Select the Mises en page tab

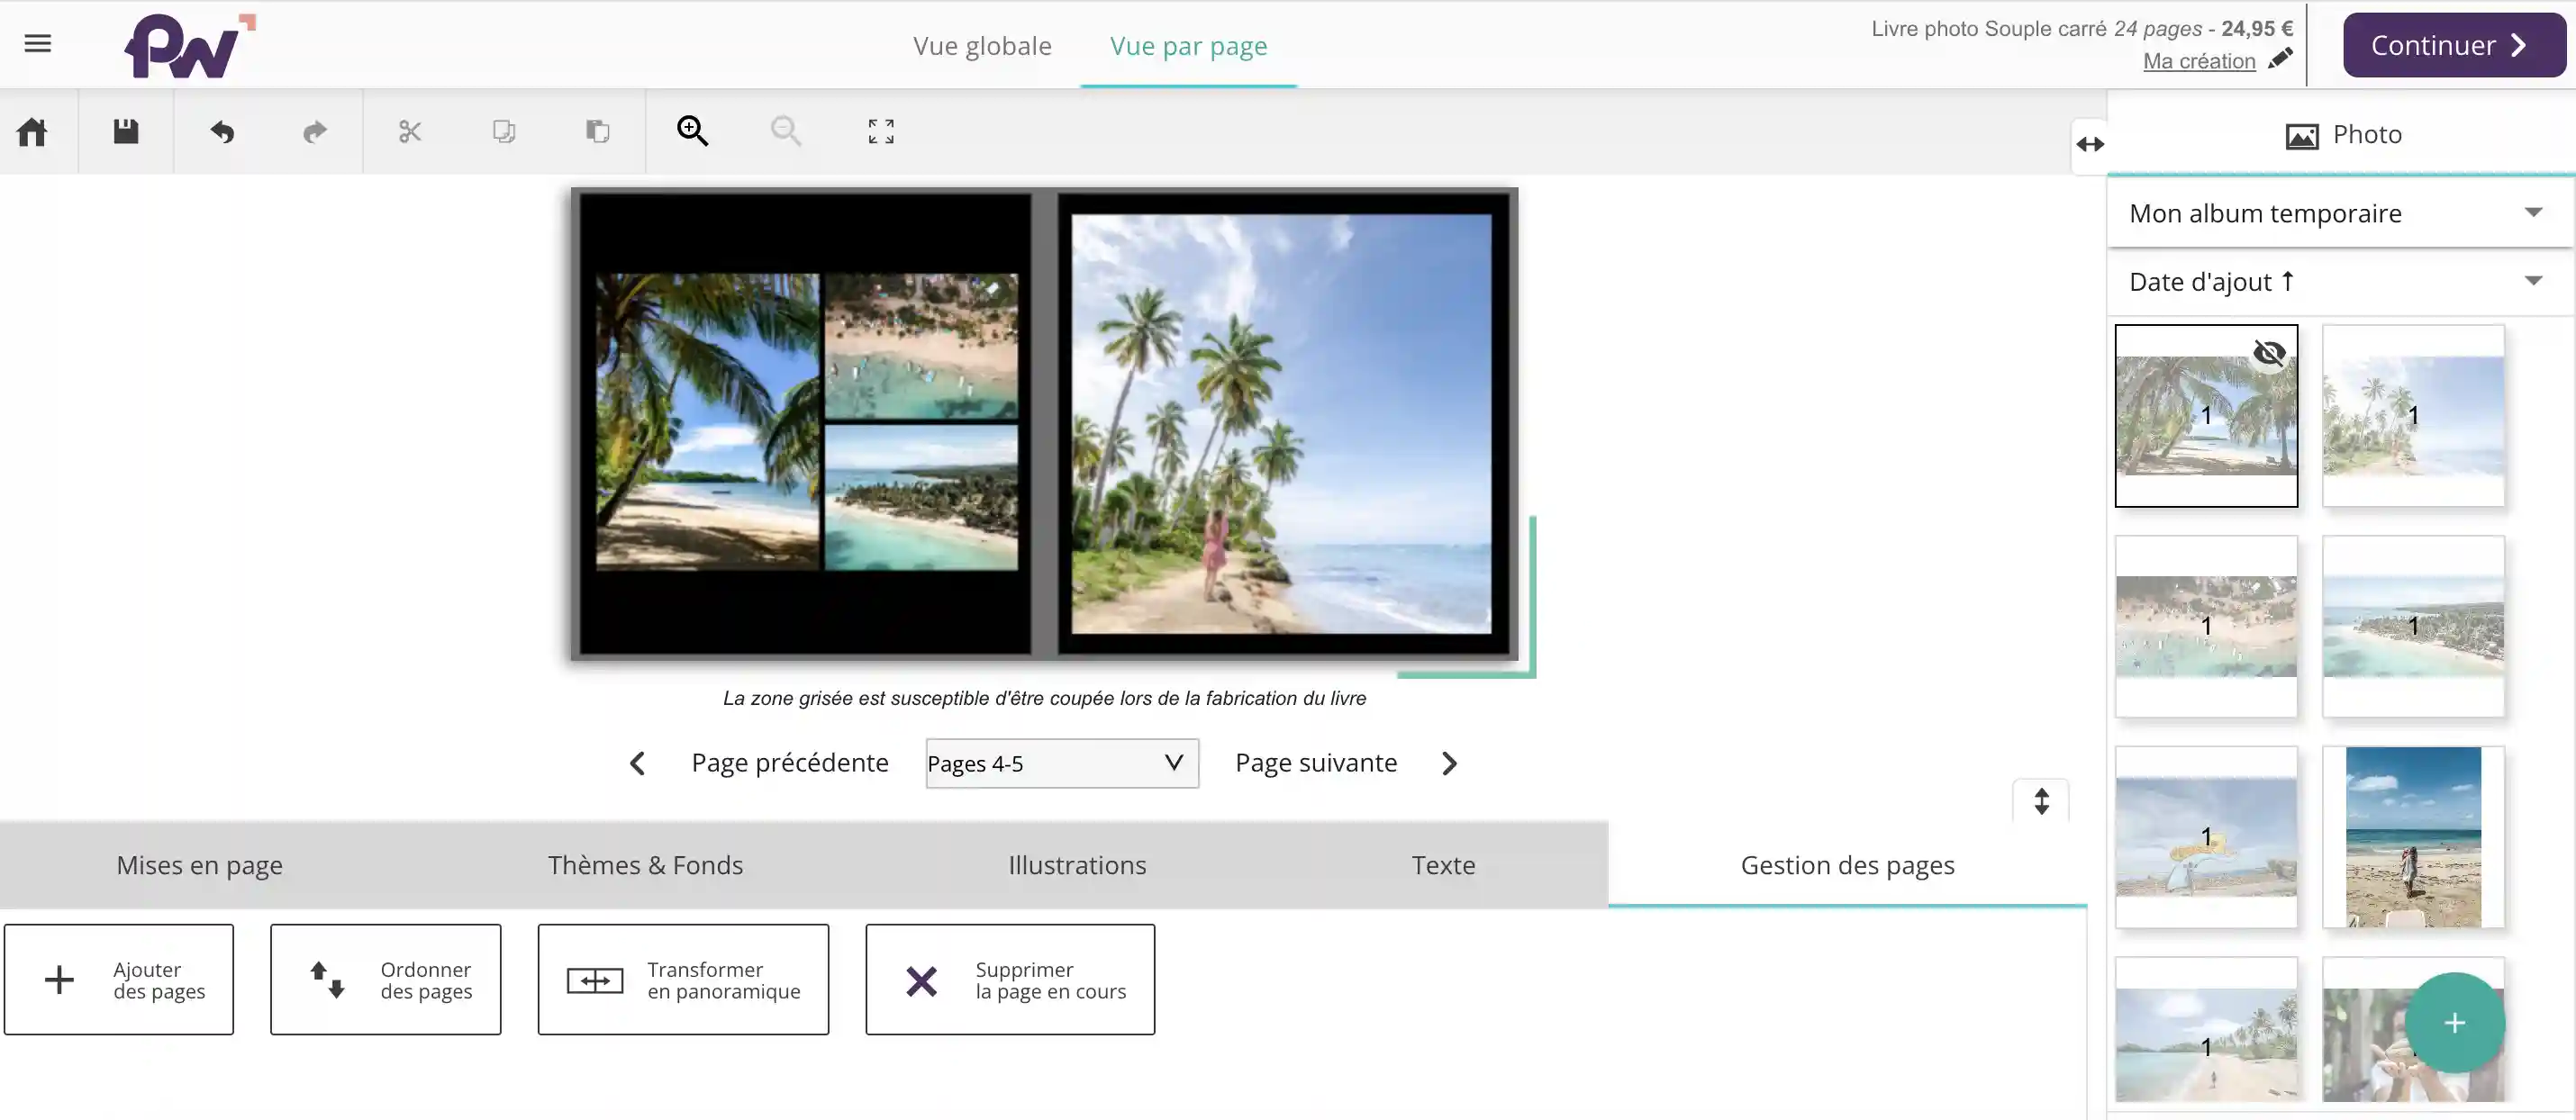[x=197, y=863]
